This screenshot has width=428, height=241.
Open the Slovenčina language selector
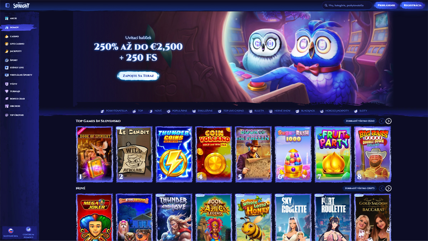coord(11,232)
